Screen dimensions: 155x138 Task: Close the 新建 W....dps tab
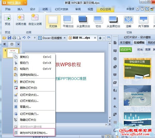[95, 38]
